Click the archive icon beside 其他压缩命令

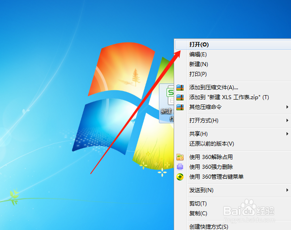pos(180,107)
